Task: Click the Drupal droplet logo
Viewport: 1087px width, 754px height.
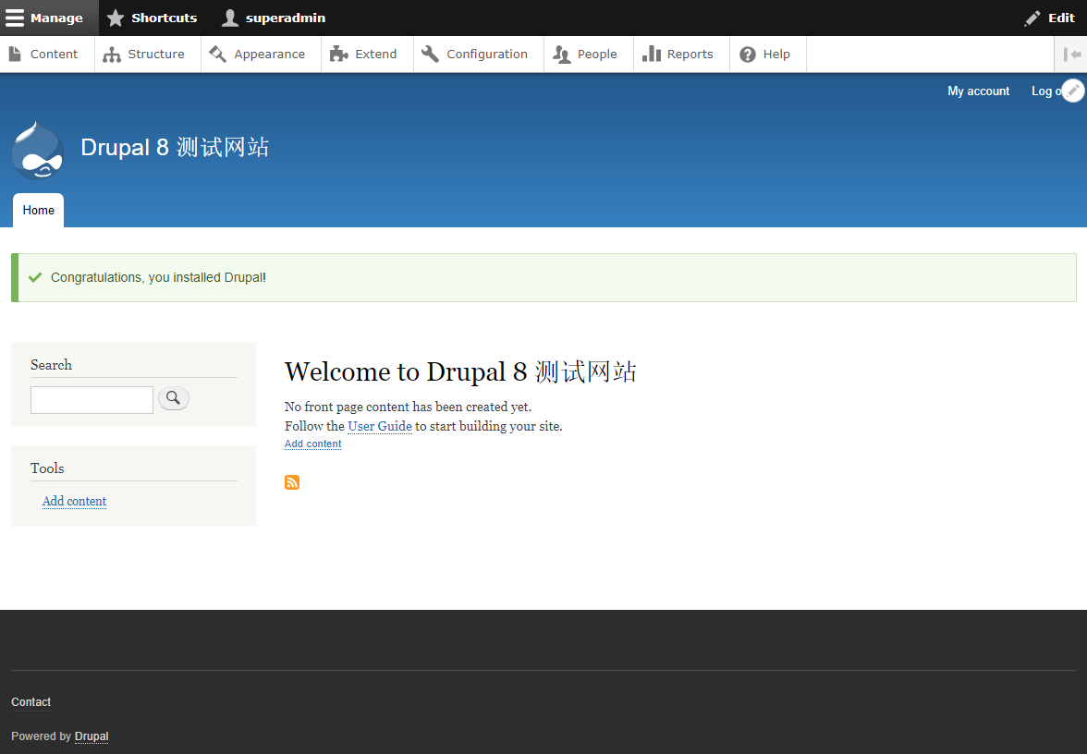Action: tap(37, 150)
